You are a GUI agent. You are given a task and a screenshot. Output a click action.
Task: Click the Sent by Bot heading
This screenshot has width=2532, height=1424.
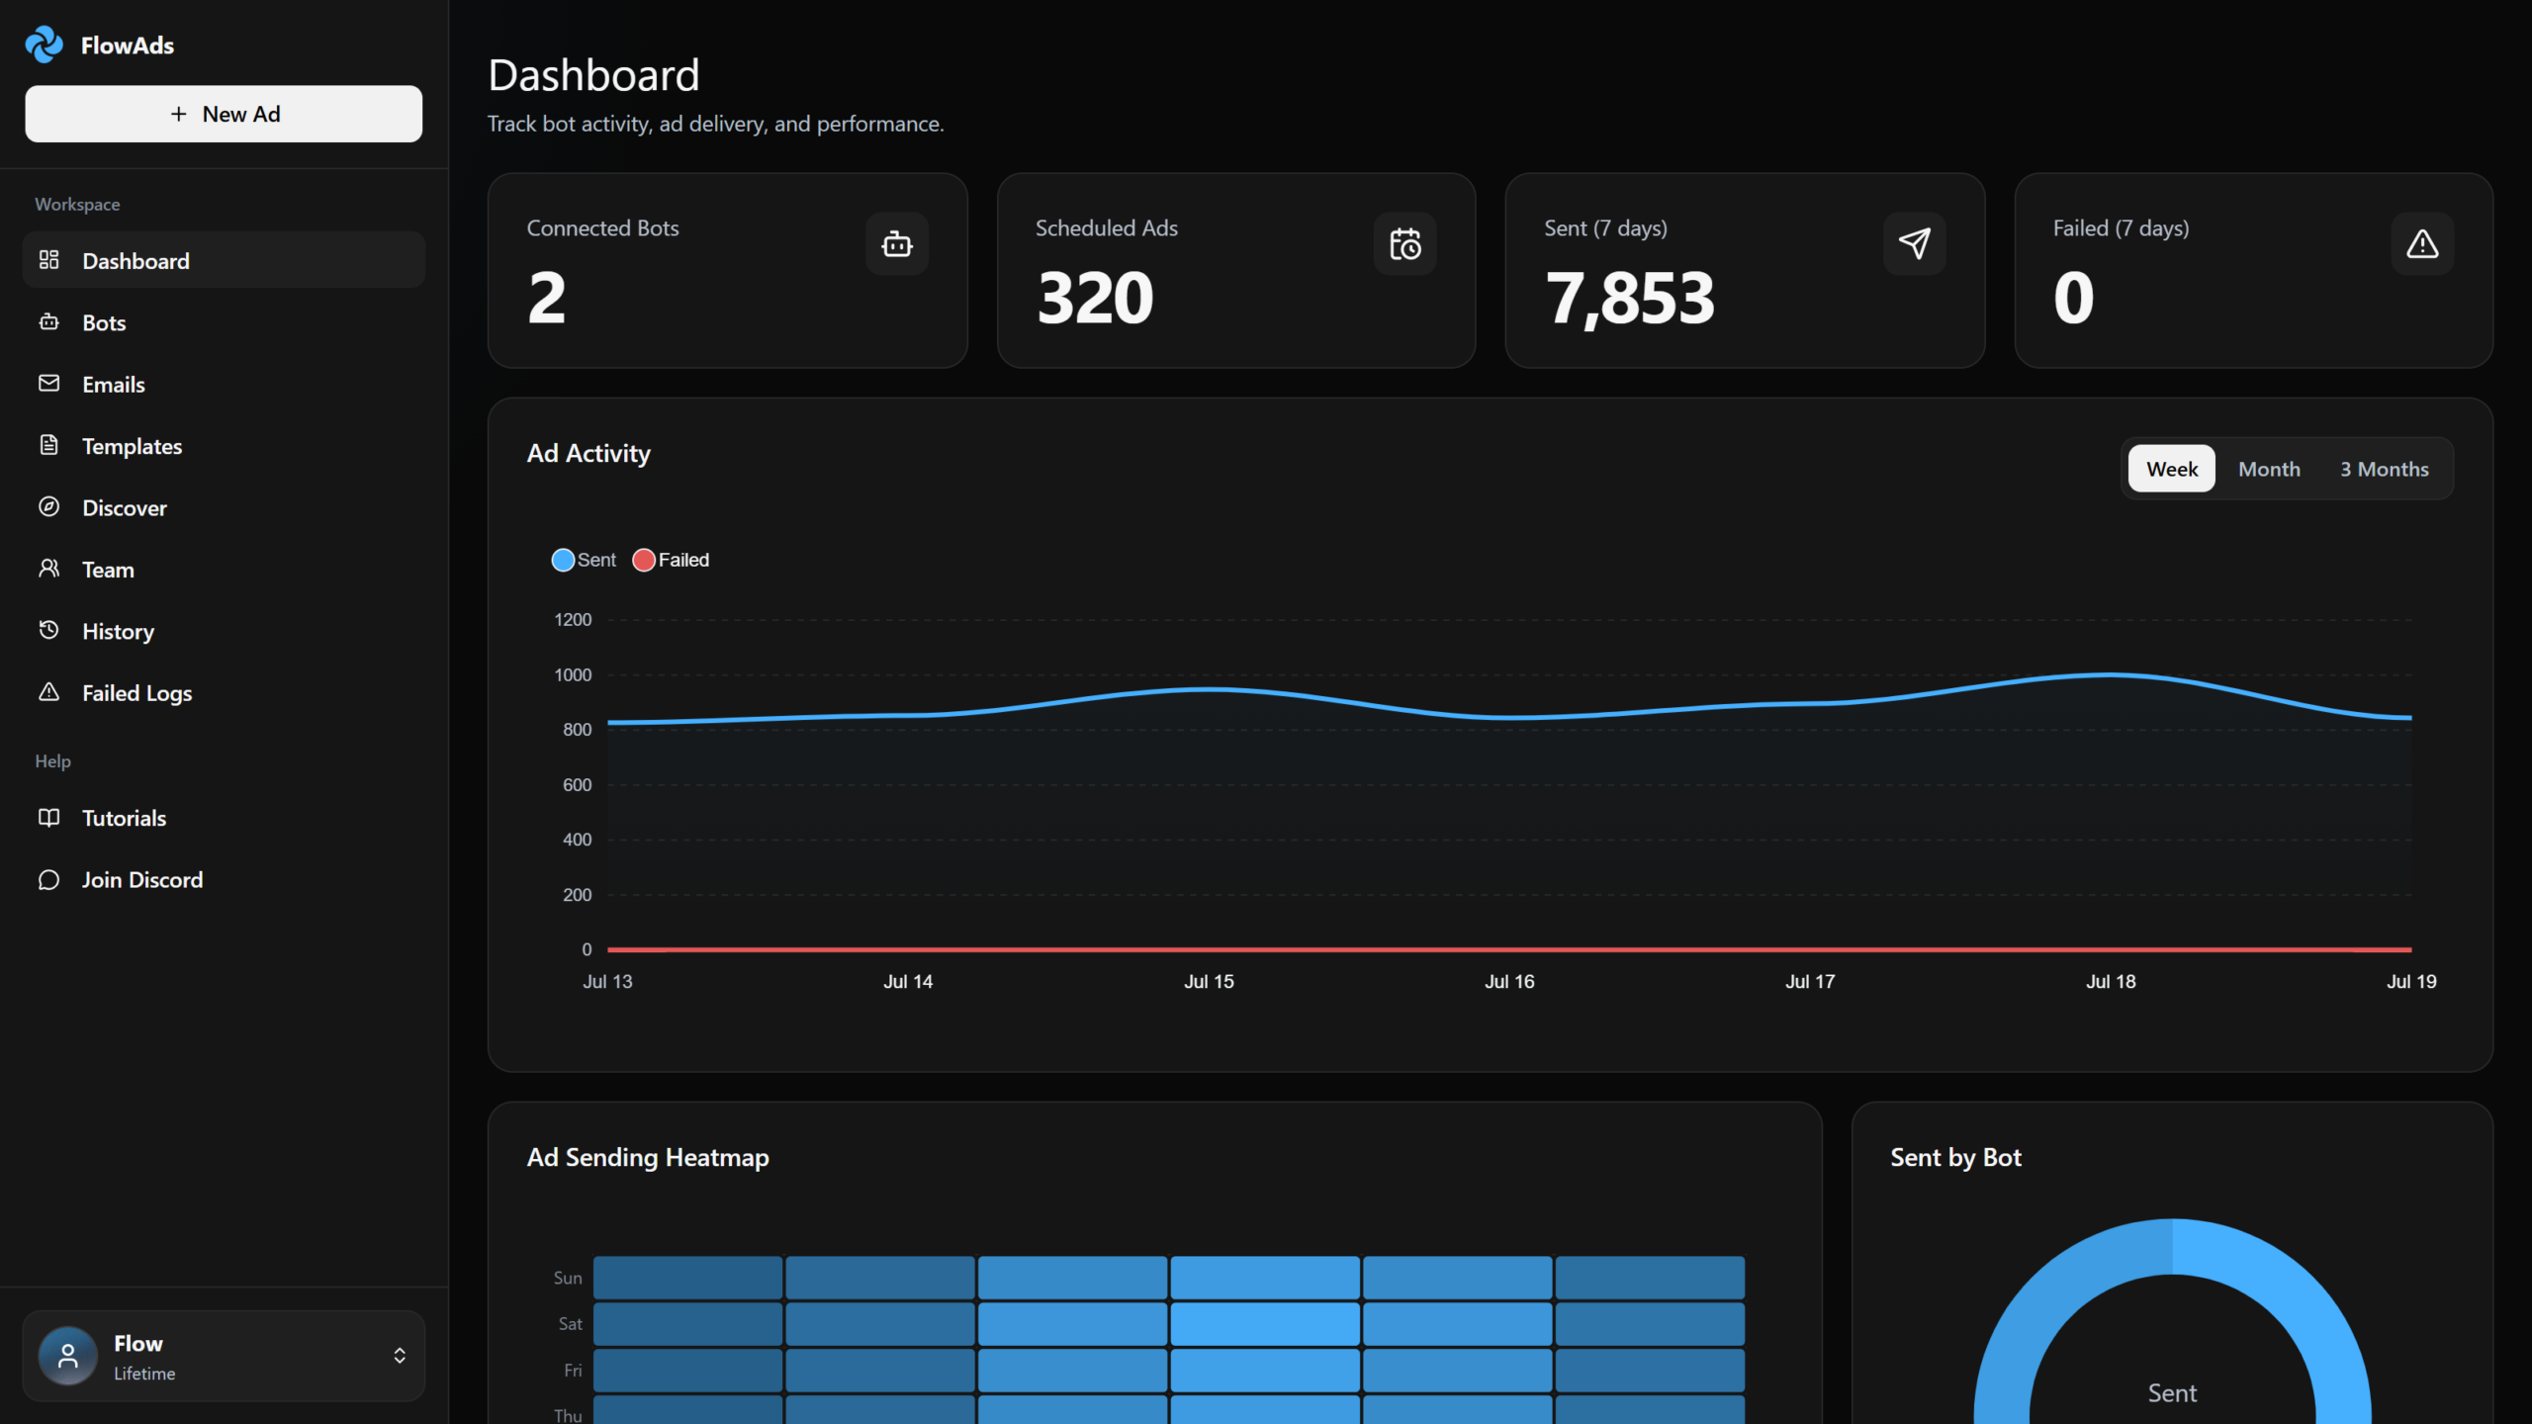[1955, 1157]
